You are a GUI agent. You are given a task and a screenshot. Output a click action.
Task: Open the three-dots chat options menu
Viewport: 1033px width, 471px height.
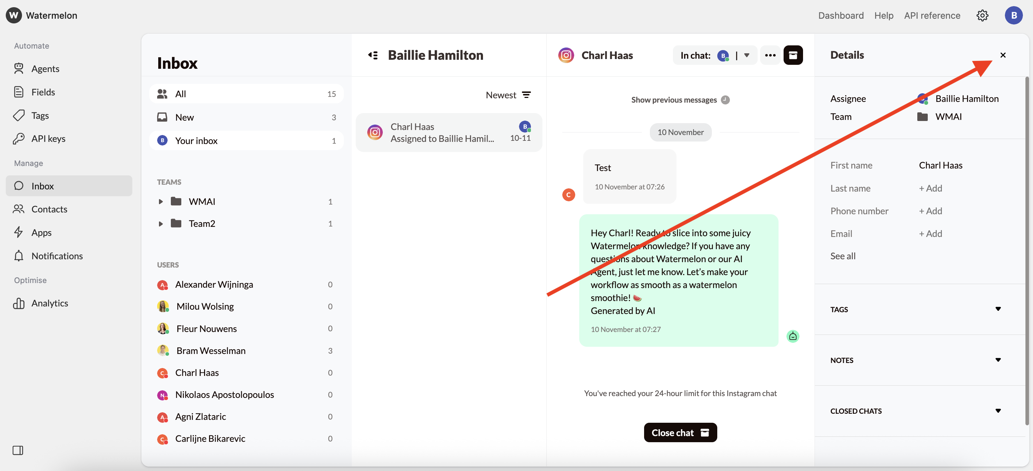pos(770,55)
